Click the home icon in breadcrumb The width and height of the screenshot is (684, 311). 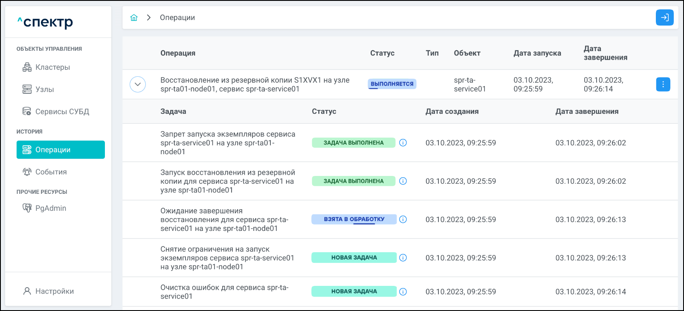pyautogui.click(x=134, y=17)
